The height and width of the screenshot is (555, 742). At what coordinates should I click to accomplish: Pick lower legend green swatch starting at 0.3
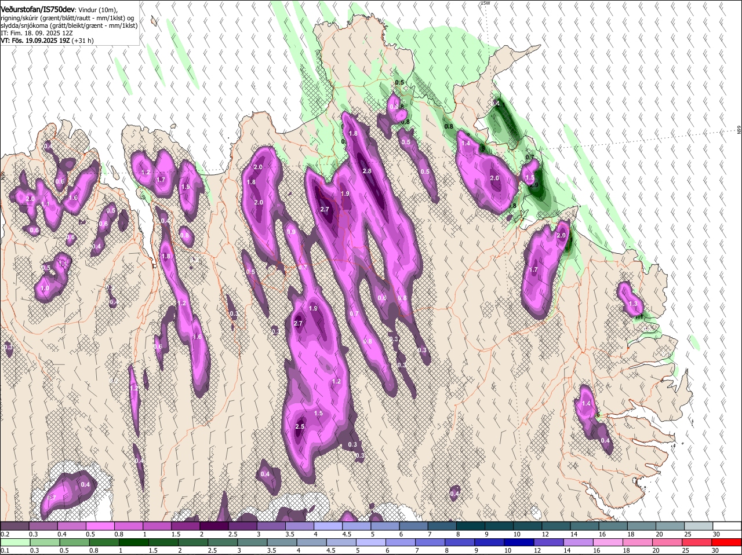point(45,542)
